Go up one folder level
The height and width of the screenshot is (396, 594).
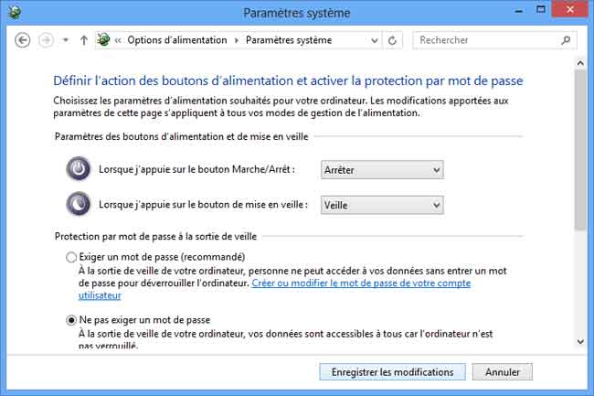click(84, 40)
